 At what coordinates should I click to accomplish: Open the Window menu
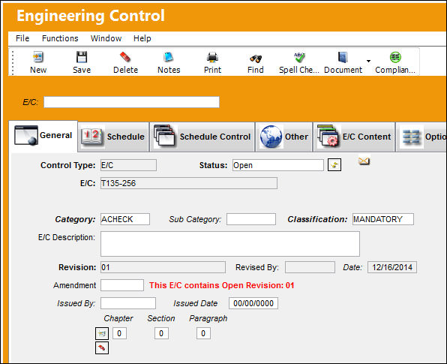106,38
